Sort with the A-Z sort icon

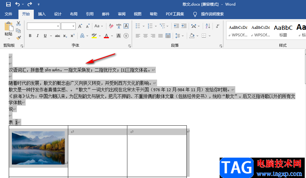click(x=208, y=26)
